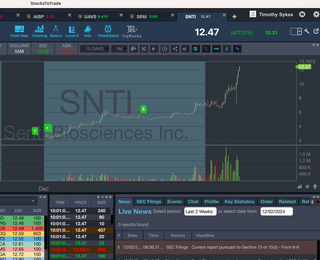The image size is (320, 260).
Task: Open the Related tab
Action: coord(287,202)
